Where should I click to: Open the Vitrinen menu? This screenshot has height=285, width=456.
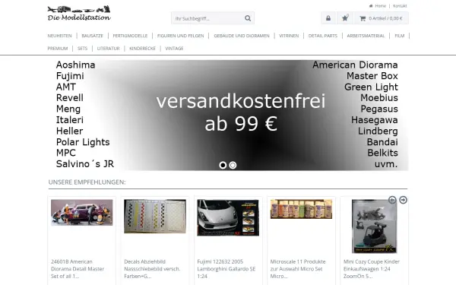click(289, 36)
